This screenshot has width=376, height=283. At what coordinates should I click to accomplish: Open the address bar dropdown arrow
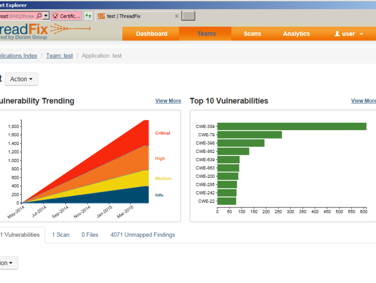tap(46, 16)
